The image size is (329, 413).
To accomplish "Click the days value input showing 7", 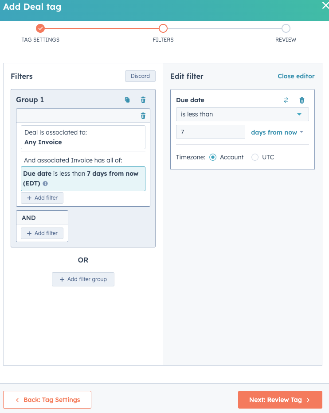I will [x=210, y=132].
